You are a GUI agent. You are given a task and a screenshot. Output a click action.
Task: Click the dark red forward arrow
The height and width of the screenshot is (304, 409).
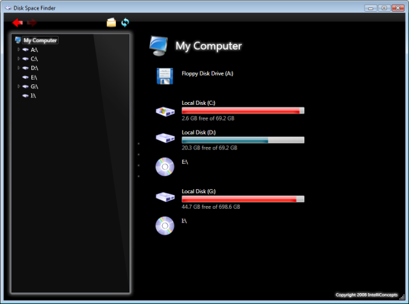pos(32,22)
